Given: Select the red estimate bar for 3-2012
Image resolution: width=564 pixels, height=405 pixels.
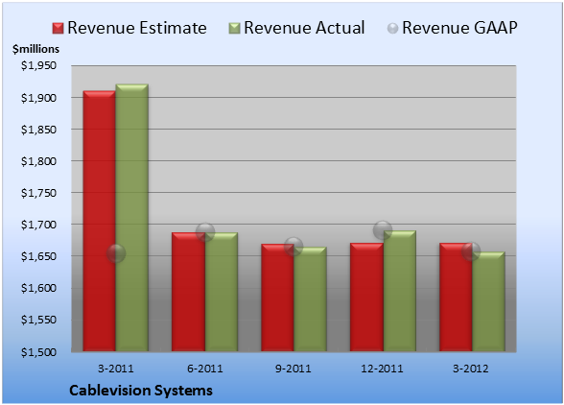Looking at the screenshot, I should (x=456, y=298).
